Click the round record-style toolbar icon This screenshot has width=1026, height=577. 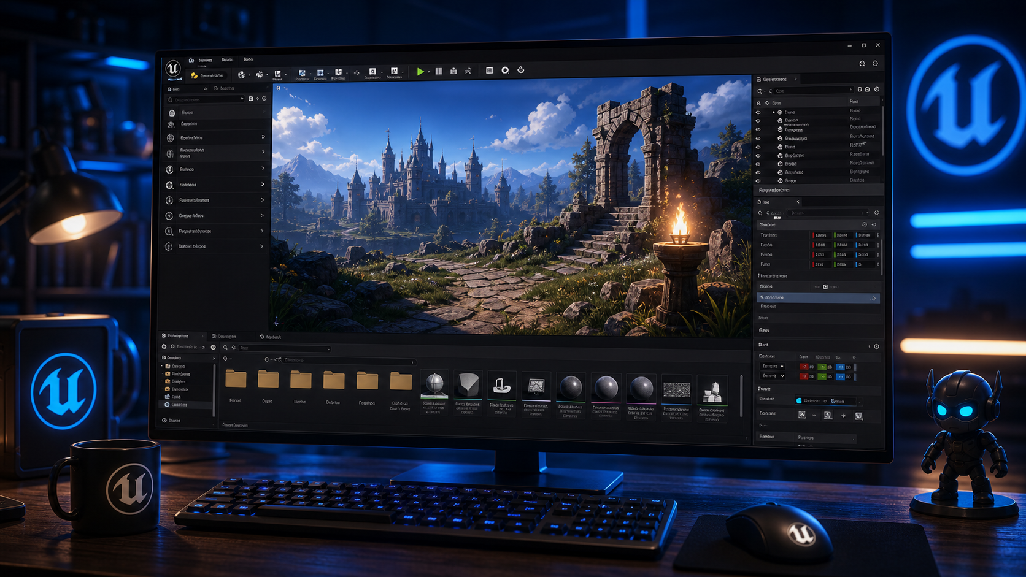[x=505, y=71]
